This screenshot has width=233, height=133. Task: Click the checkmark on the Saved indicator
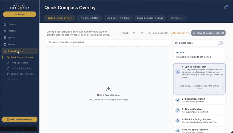(x=121, y=33)
